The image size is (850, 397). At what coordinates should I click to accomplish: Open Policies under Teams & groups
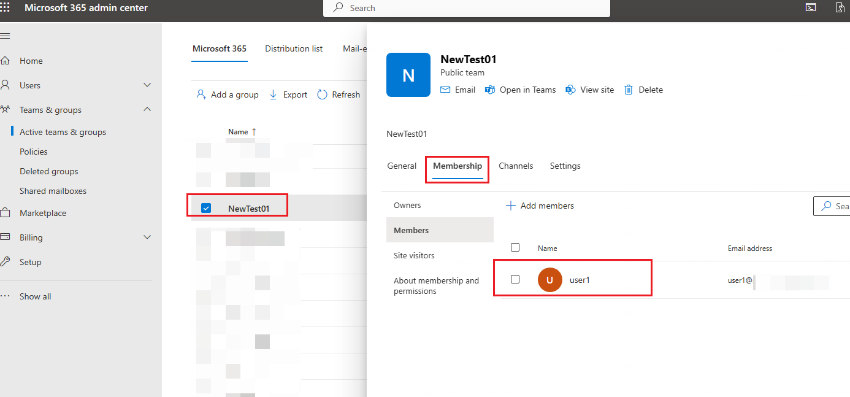coord(34,152)
